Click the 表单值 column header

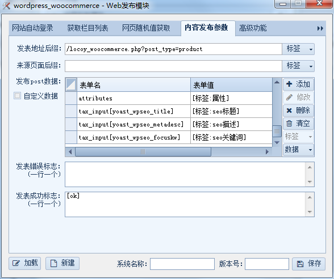231,85
